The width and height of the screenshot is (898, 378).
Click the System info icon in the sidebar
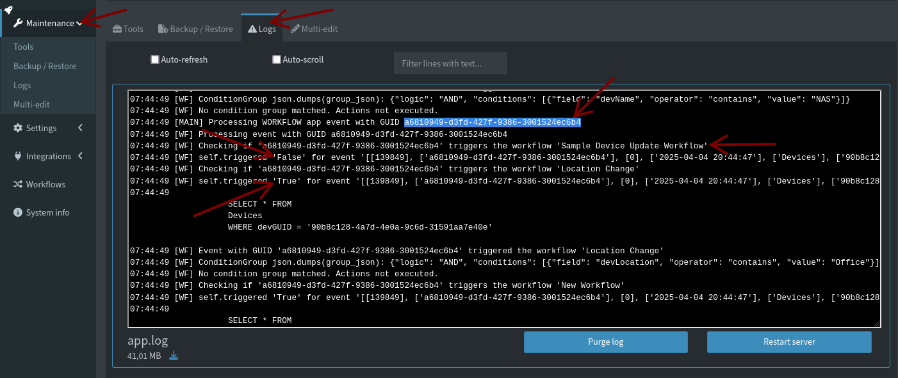pos(17,212)
